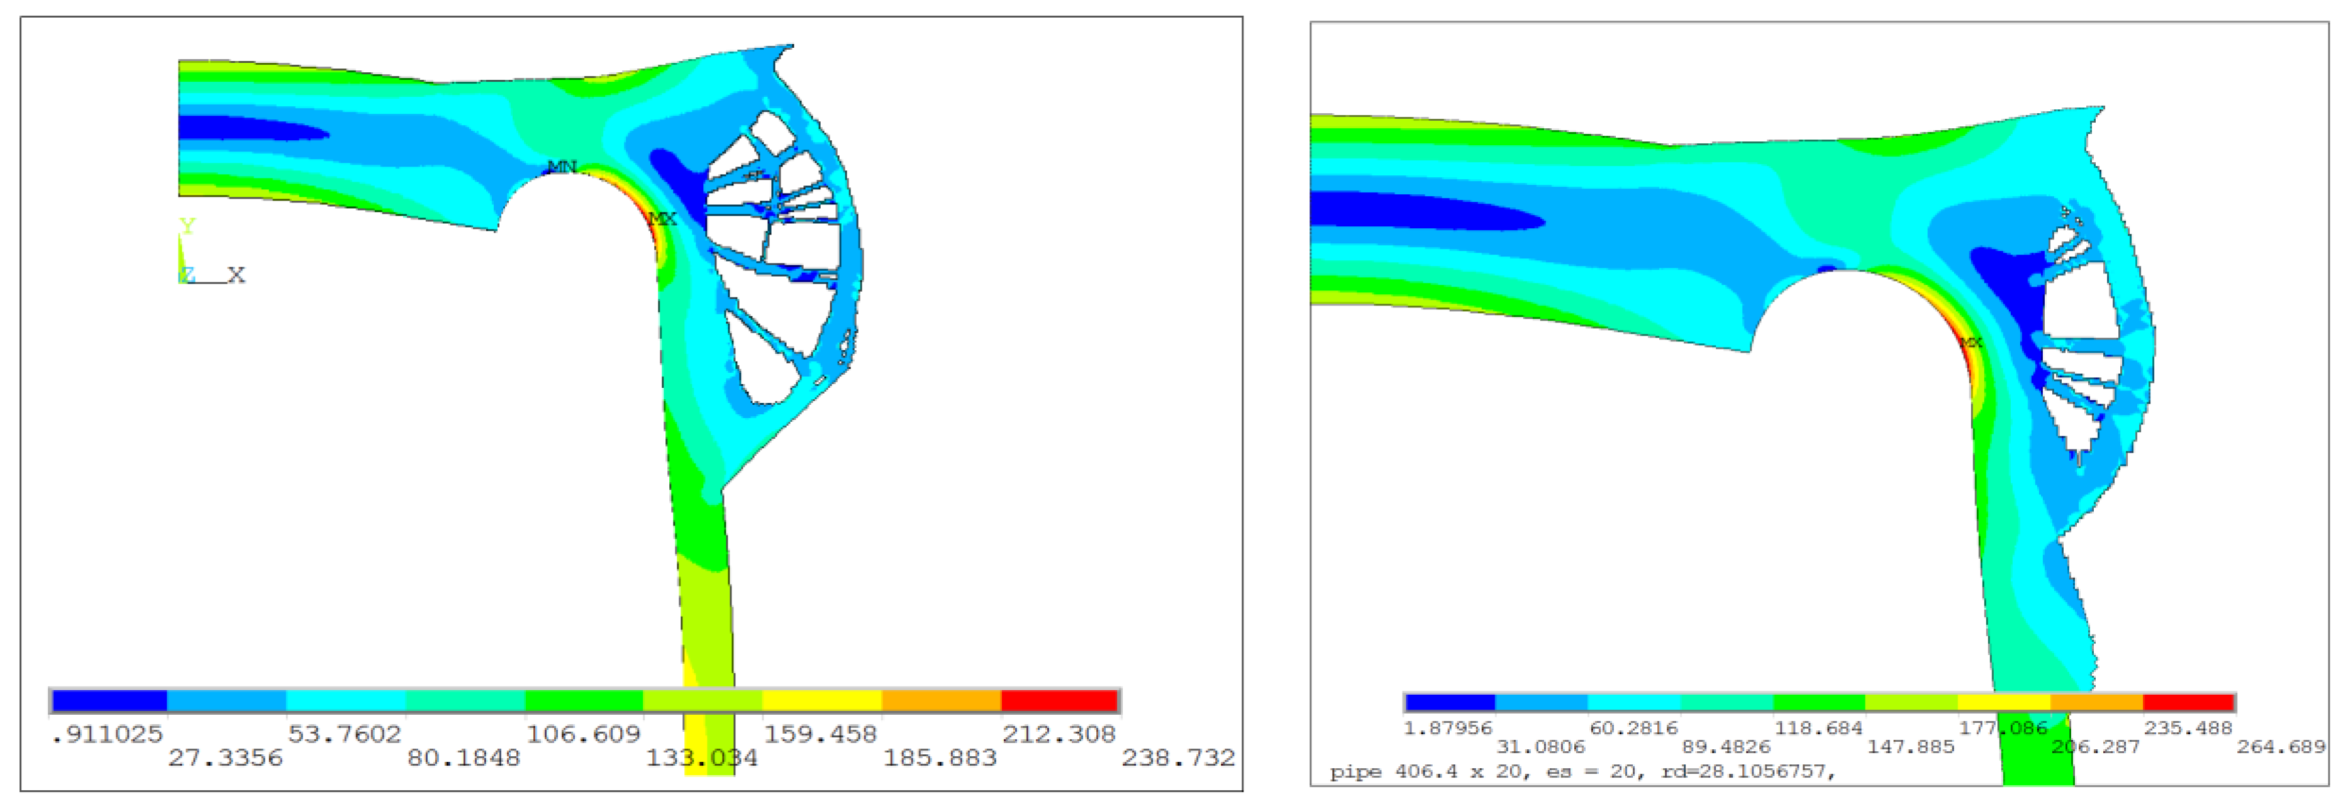Viewport: 2341px width, 804px height.
Task: Click the MX marker in left plot
Action: [662, 219]
